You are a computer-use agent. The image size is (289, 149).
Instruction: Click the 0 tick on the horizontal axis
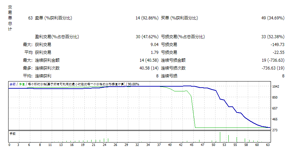[10, 145]
